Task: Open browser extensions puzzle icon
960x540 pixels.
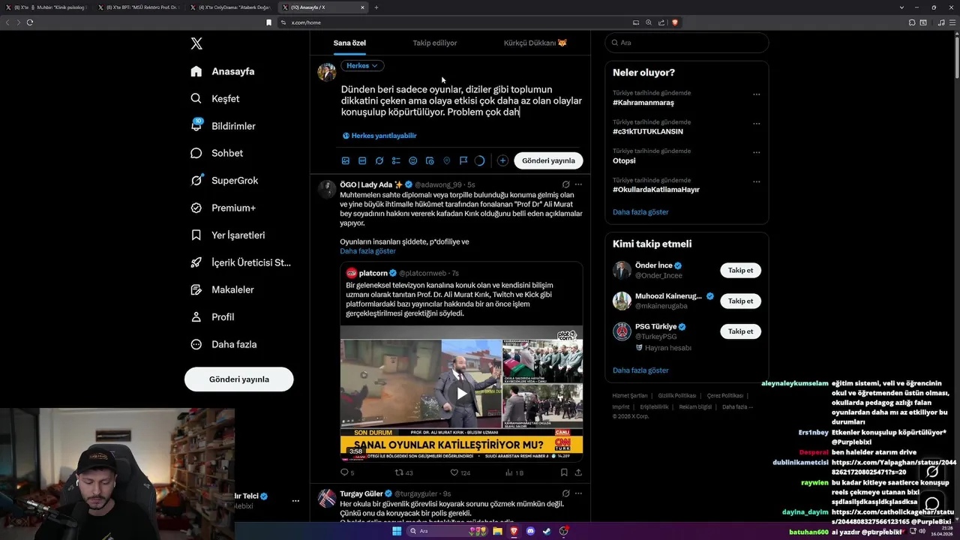Action: tap(913, 22)
